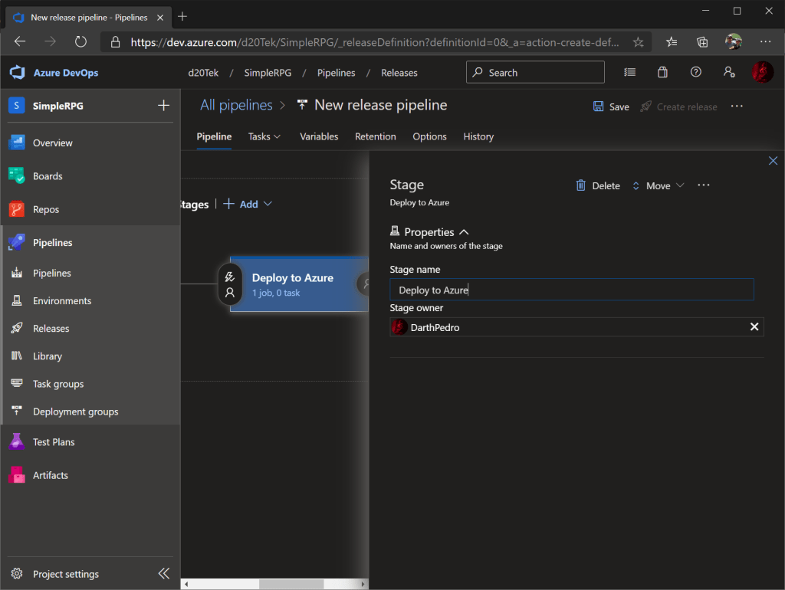Remove DarthPedro as stage owner

click(754, 327)
